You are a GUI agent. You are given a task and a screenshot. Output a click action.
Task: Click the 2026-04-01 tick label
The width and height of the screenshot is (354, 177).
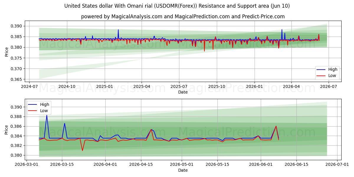[105, 164]
